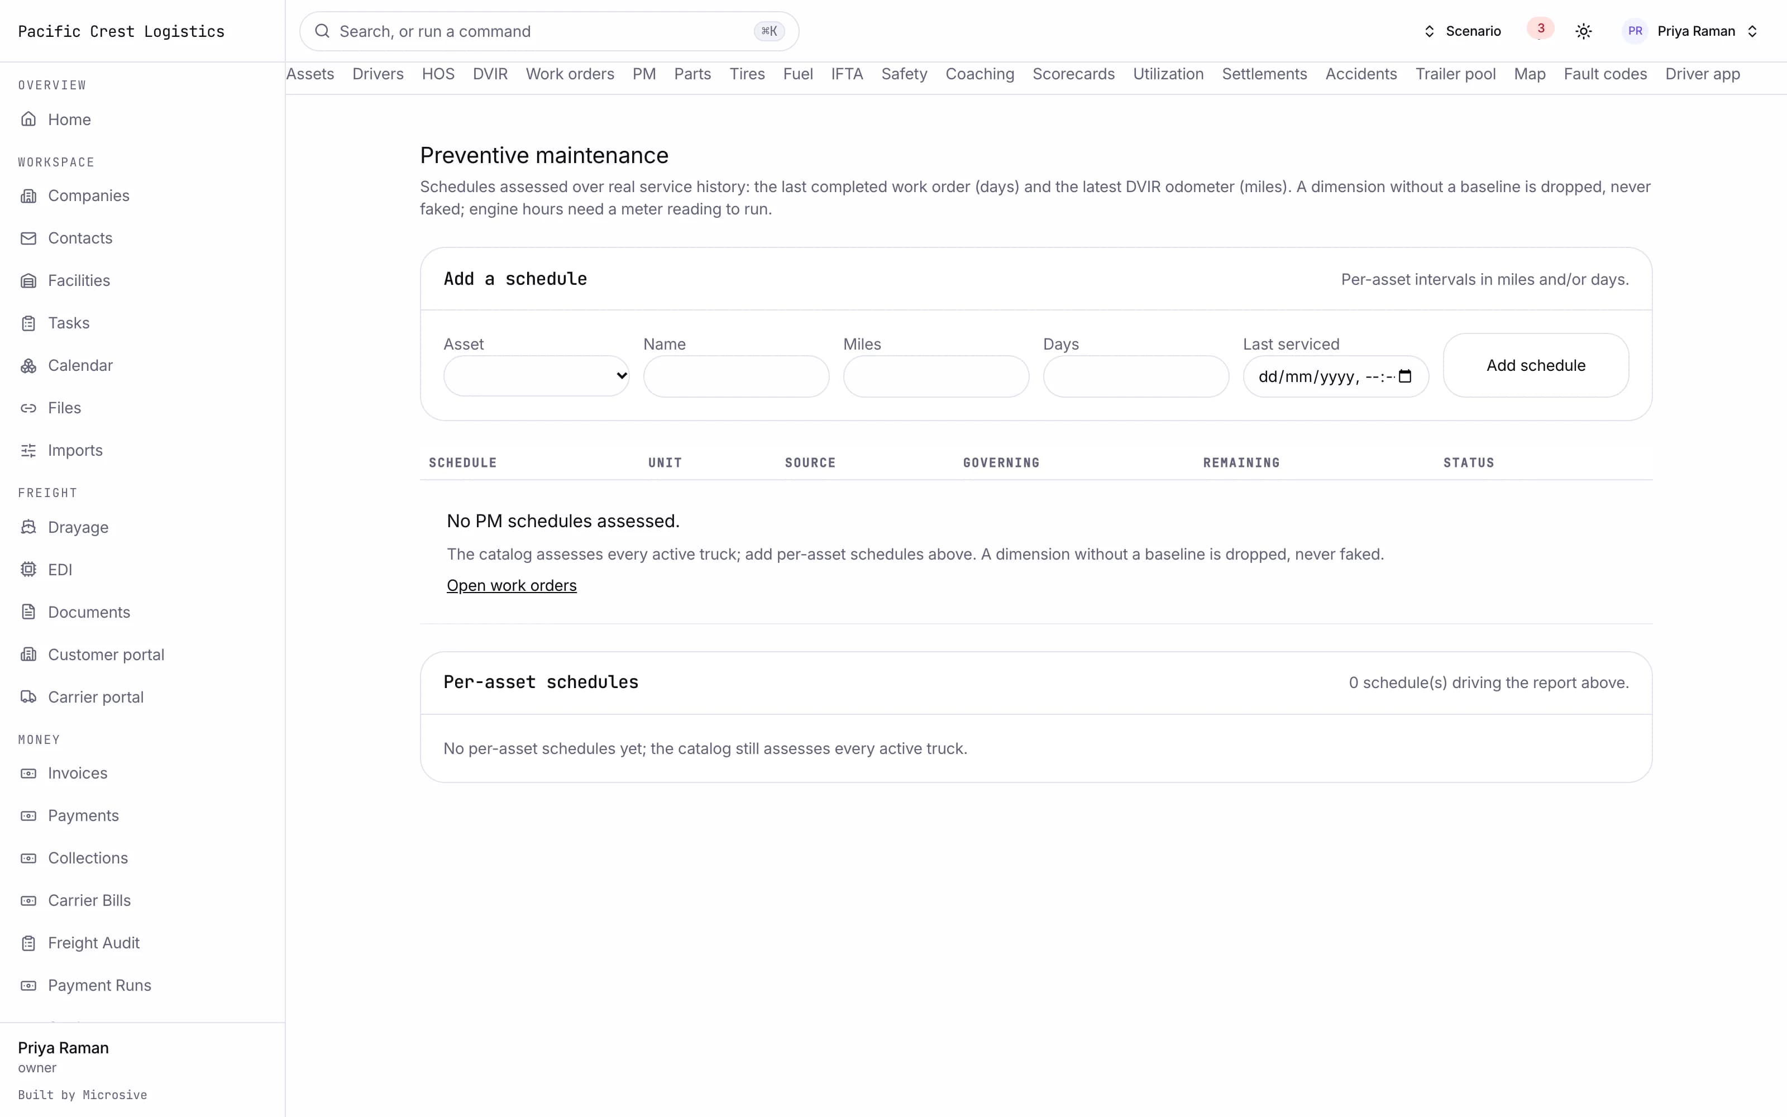The width and height of the screenshot is (1787, 1117).
Task: Open the Asset dropdown
Action: click(x=536, y=376)
